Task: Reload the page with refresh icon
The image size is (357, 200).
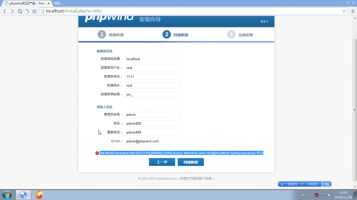Action: [x=20, y=11]
